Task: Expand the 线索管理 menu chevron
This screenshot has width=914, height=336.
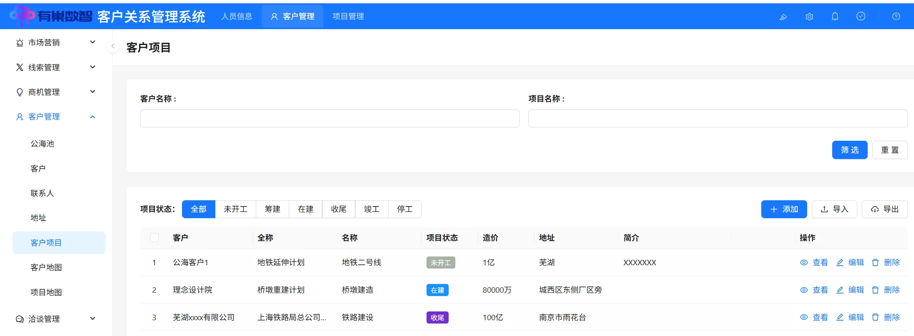Action: tap(93, 67)
